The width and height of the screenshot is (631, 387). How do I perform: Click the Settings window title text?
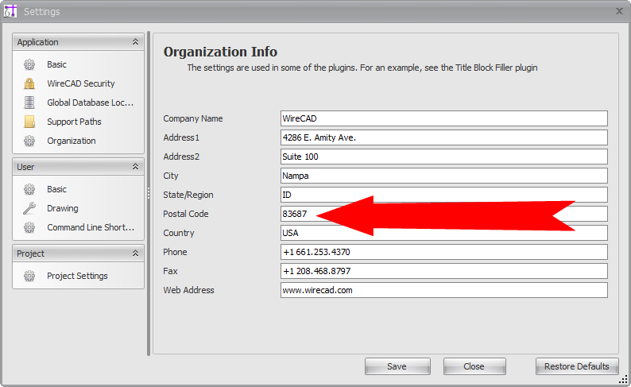coord(42,12)
